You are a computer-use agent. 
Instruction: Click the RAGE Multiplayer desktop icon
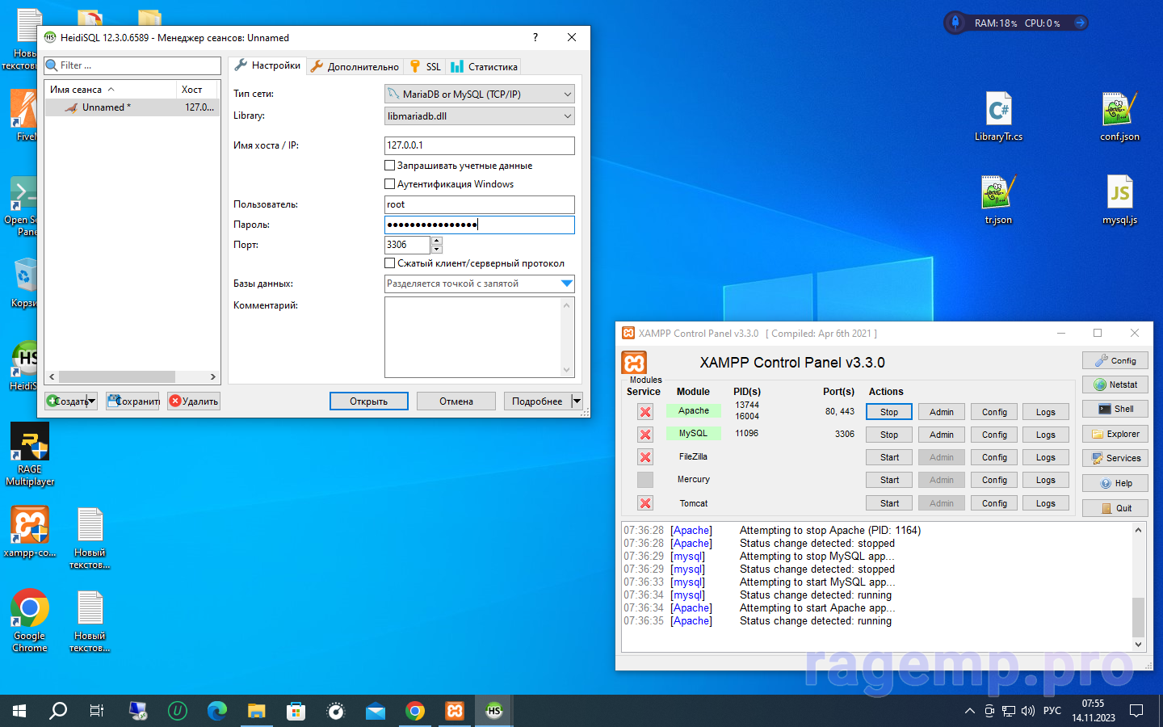(x=30, y=443)
